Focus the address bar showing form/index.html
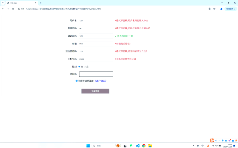This screenshot has height=148, width=238. (x=64, y=9)
